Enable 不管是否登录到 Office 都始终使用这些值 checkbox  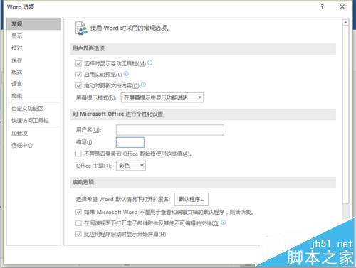tap(78, 154)
